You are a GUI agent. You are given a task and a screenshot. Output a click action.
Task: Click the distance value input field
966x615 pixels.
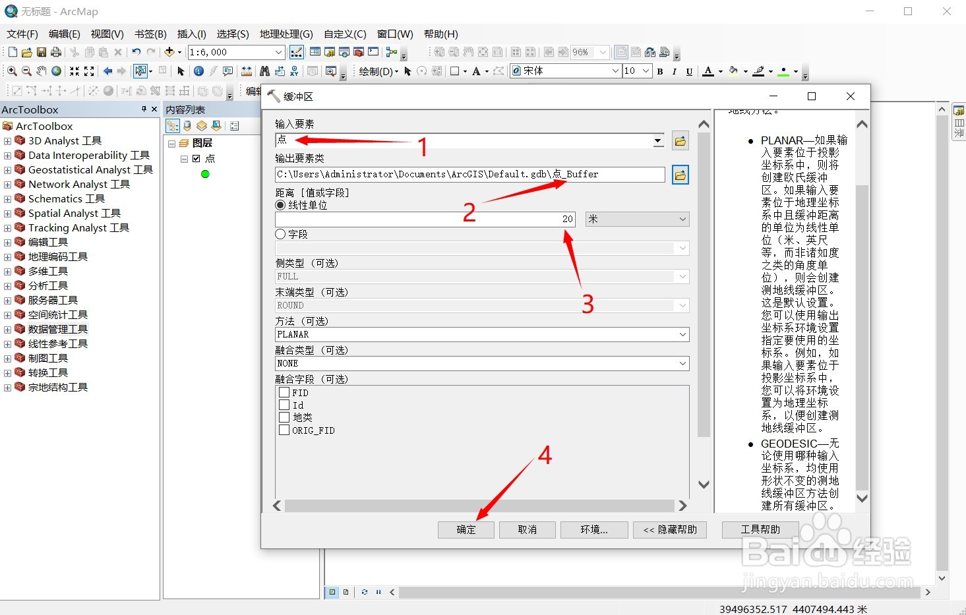(425, 219)
